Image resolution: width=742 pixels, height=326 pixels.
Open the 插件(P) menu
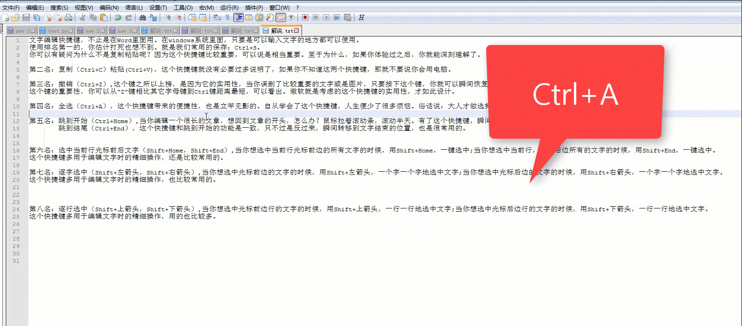[254, 7]
